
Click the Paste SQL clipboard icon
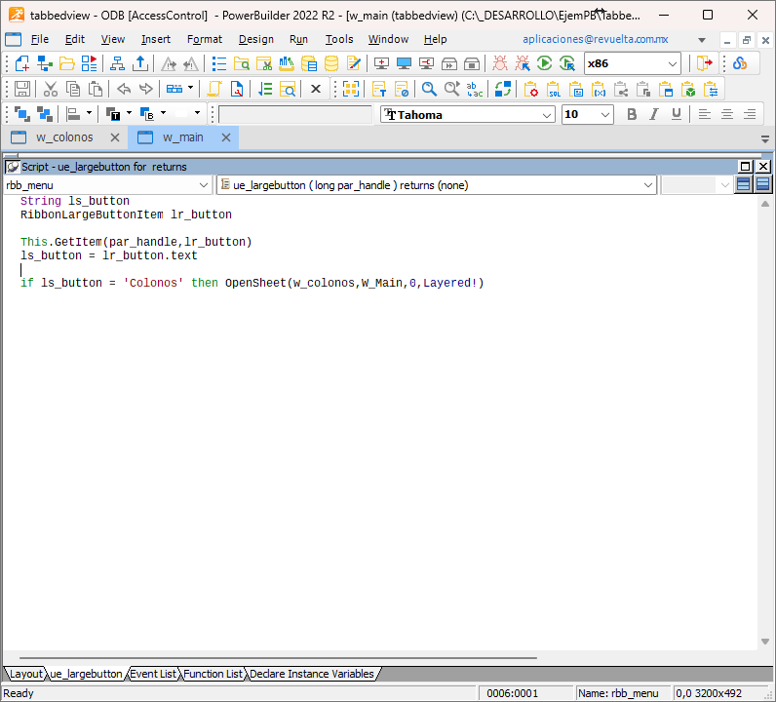coord(553,89)
